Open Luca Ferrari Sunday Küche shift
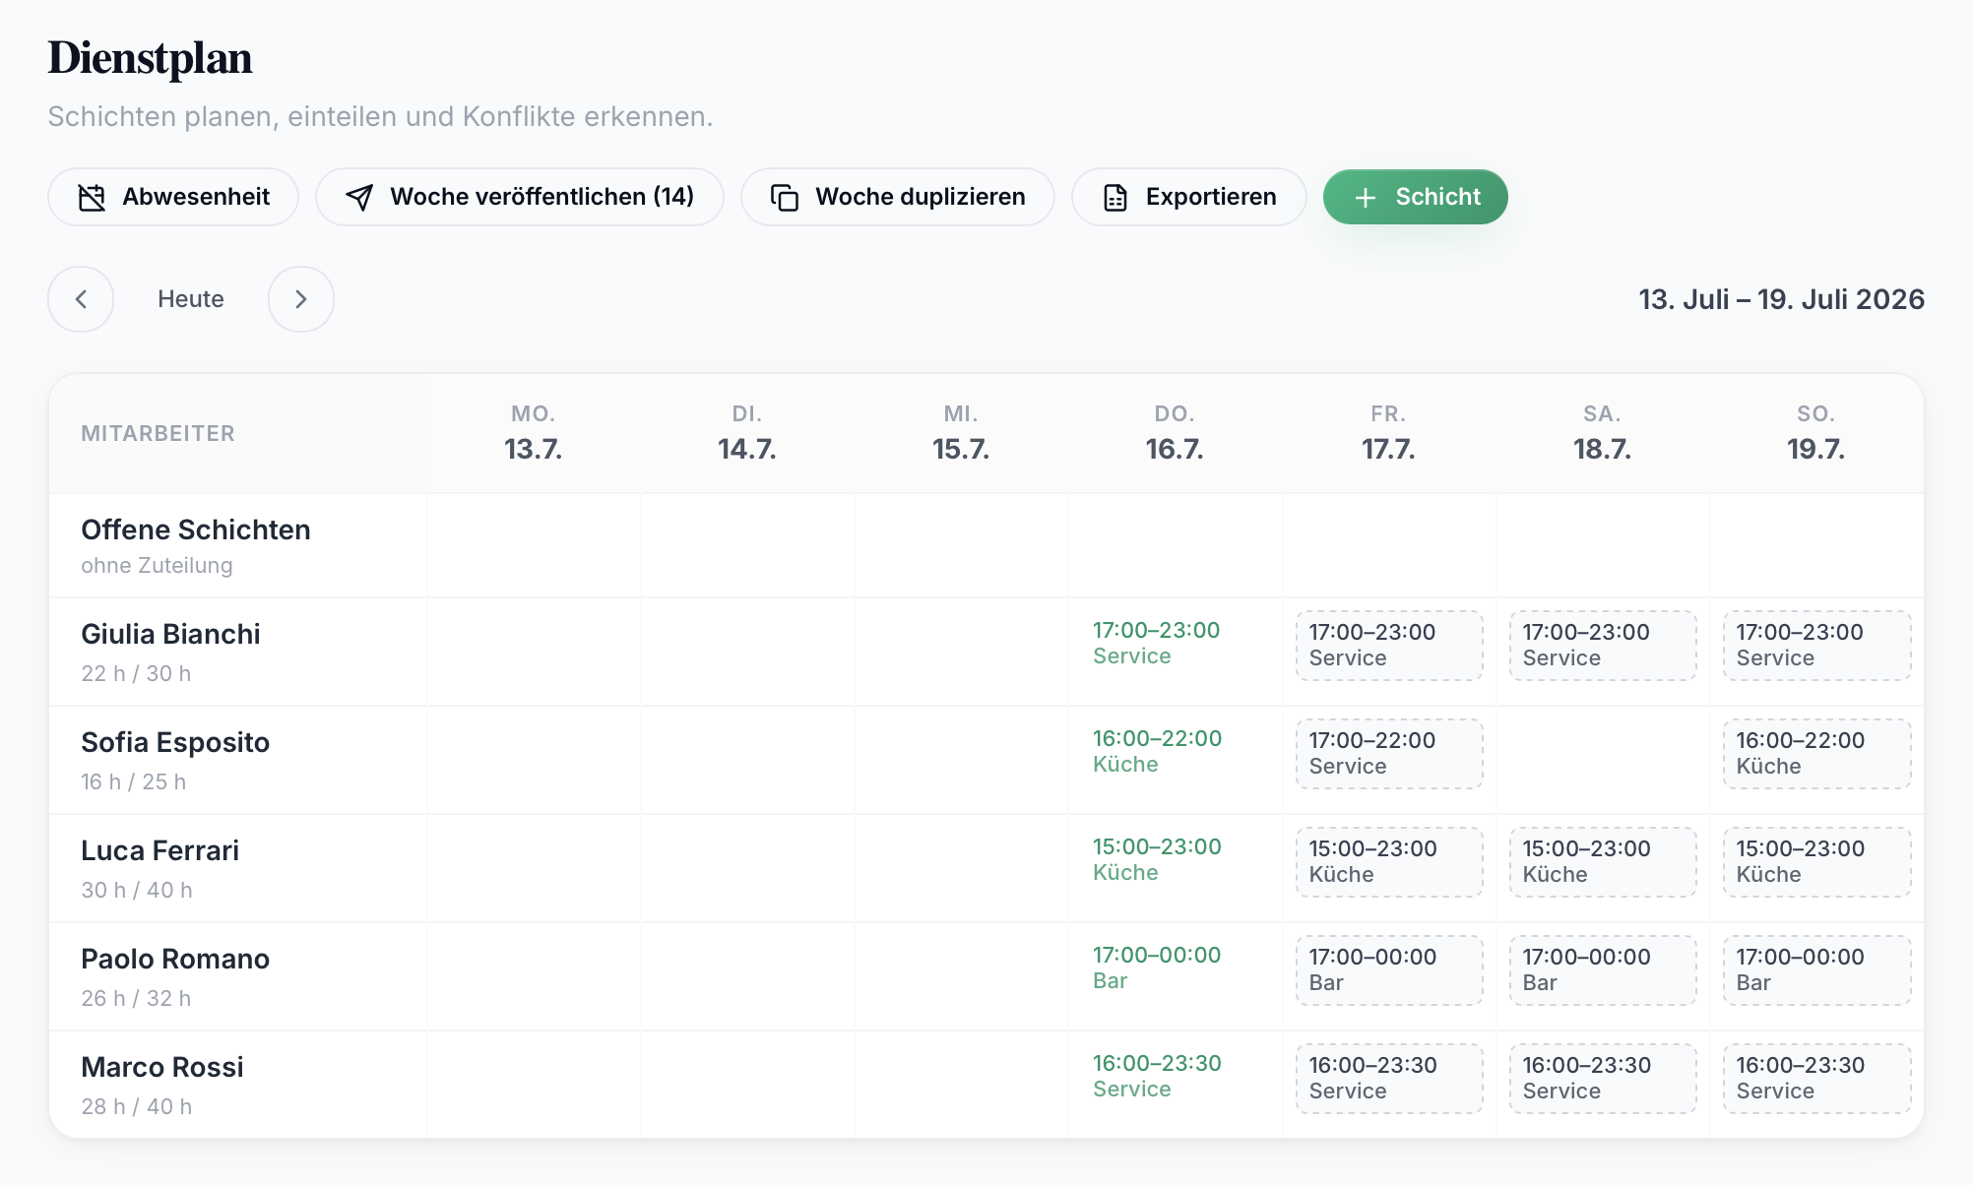1973x1185 pixels. [1816, 862]
